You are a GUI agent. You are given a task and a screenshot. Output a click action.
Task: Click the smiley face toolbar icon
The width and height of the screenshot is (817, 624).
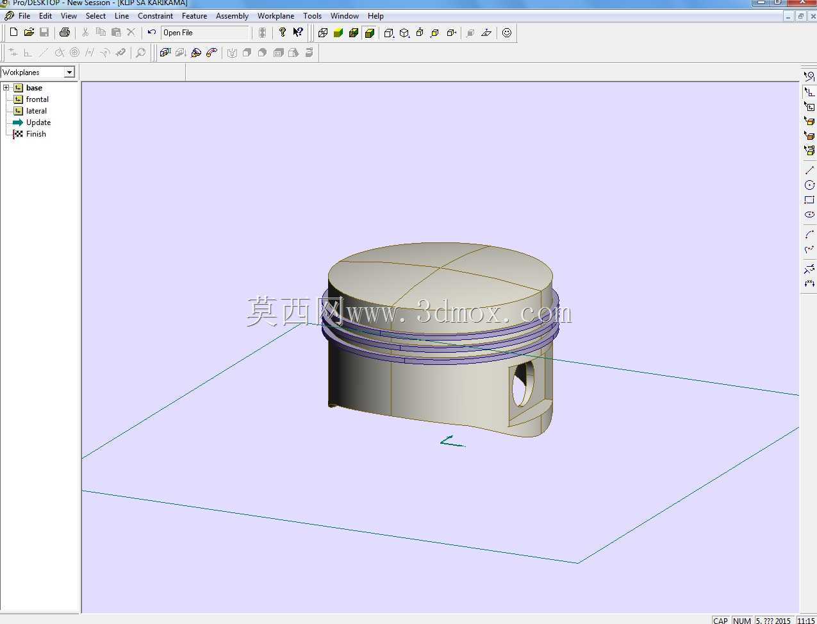507,33
